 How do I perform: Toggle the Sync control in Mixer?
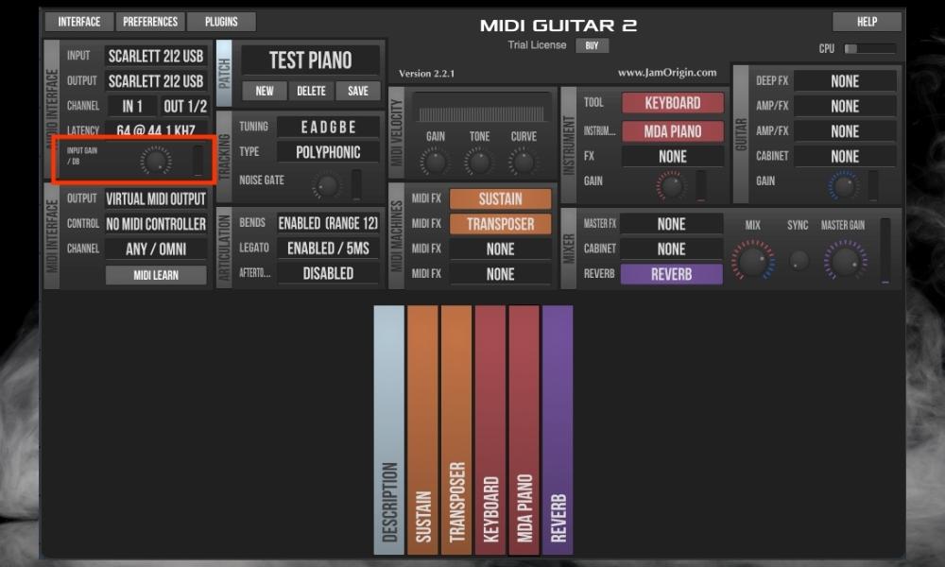click(x=799, y=260)
